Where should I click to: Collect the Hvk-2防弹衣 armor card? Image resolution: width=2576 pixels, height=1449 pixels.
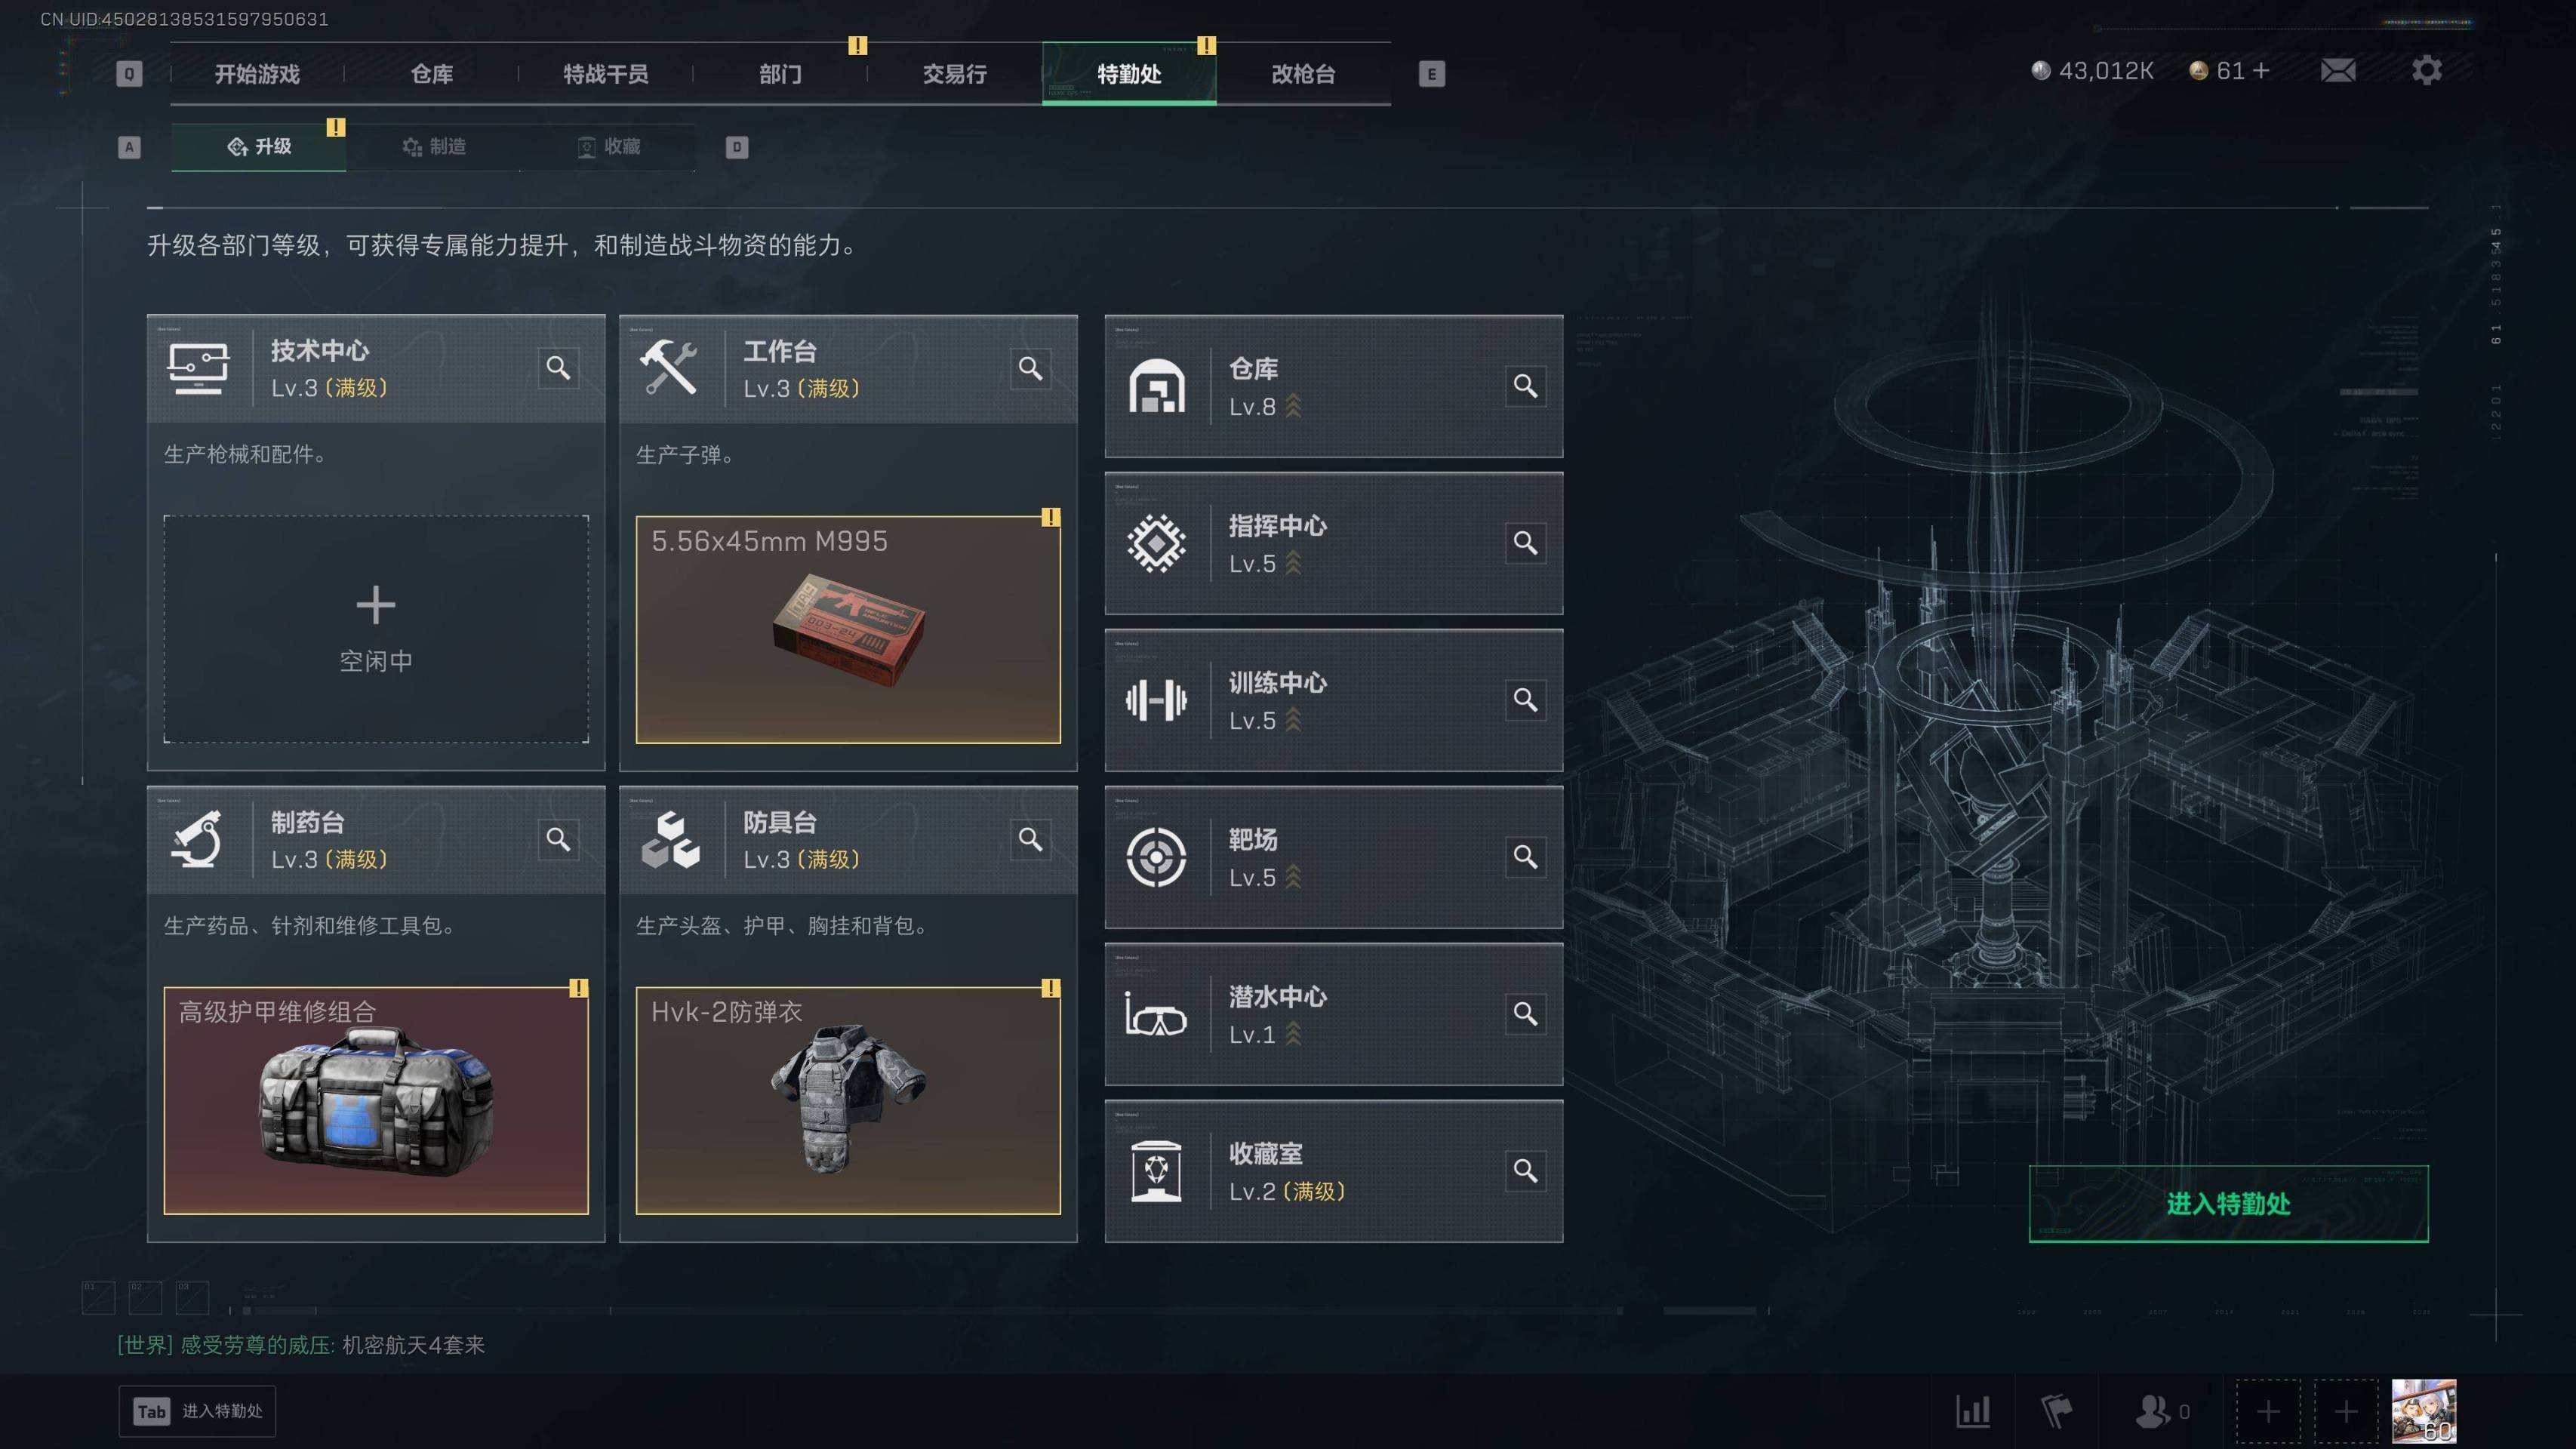pos(848,1100)
